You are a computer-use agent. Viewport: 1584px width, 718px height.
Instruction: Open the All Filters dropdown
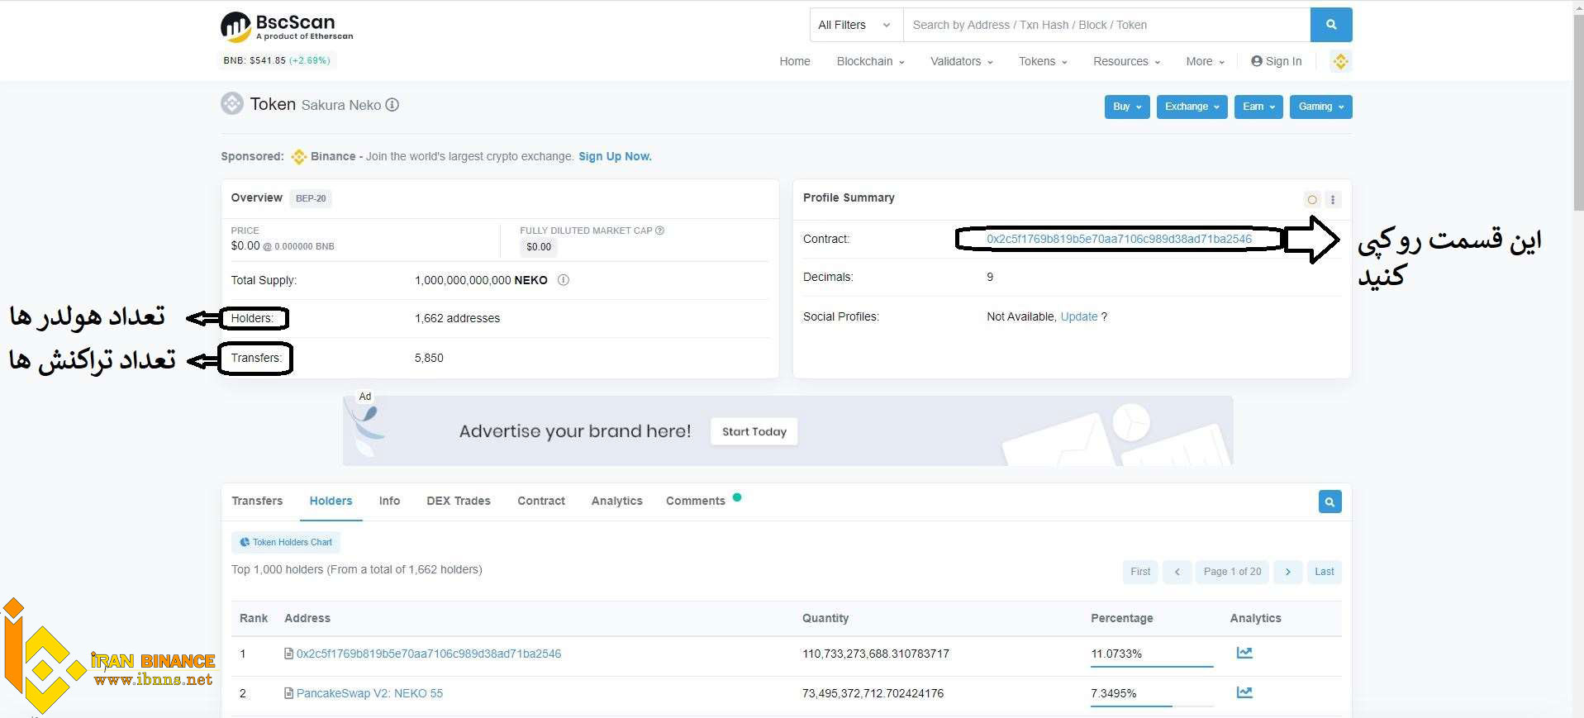point(856,25)
